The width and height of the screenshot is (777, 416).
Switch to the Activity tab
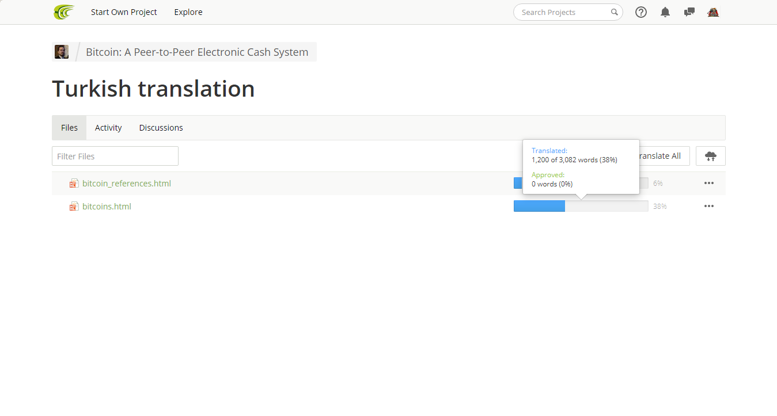click(x=108, y=128)
